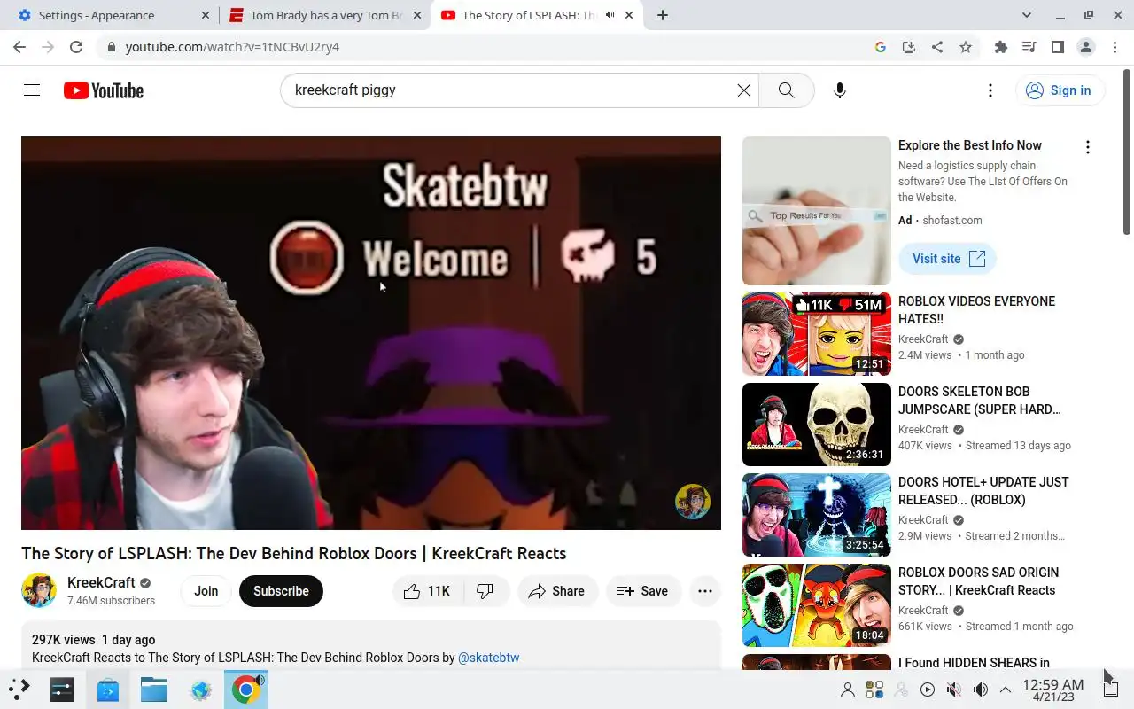Open media controls icon in toolbar
The image size is (1134, 709).
click(x=1029, y=47)
